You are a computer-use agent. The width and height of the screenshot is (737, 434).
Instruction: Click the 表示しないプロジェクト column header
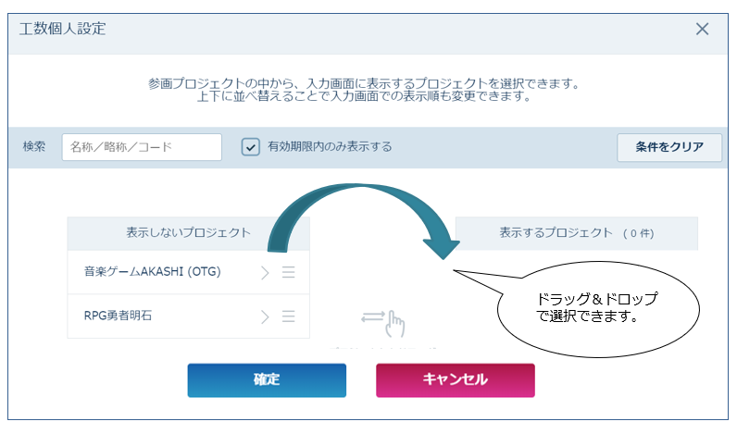point(188,233)
